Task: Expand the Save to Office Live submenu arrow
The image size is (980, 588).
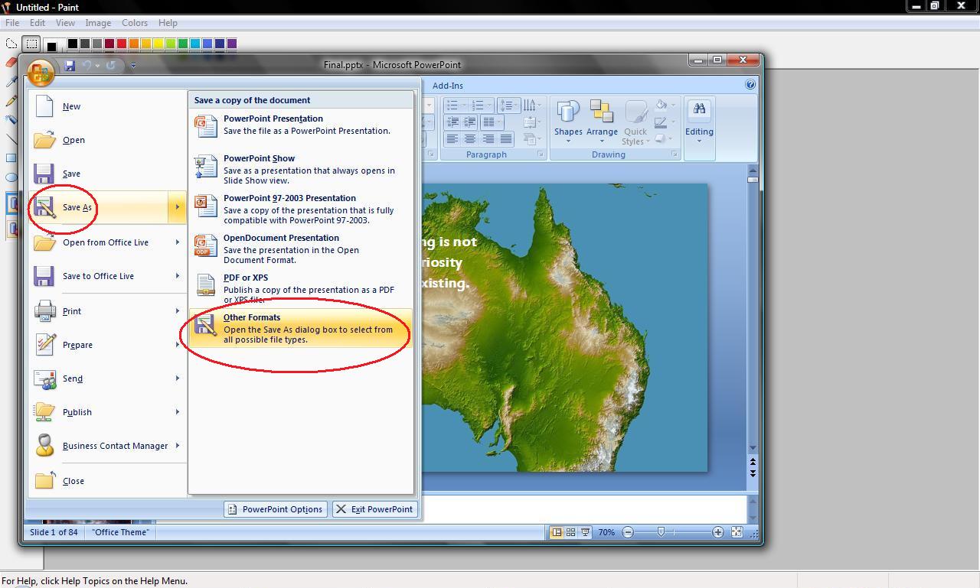Action: (177, 276)
